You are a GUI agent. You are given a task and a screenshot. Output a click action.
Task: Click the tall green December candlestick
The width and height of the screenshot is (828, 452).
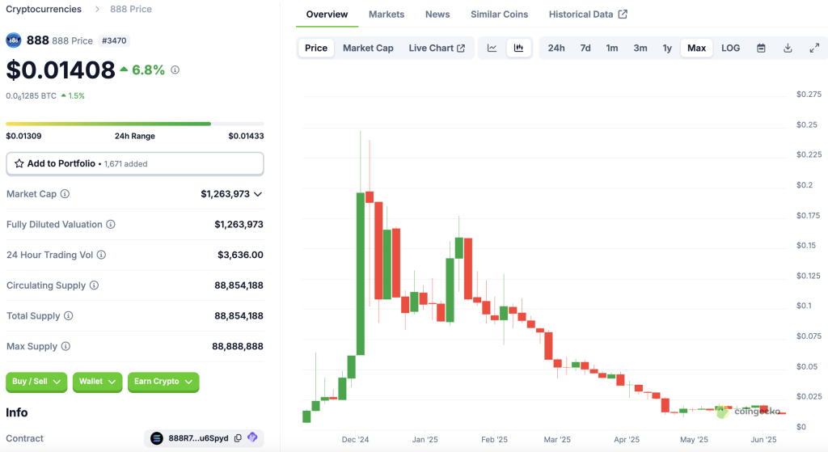coord(361,273)
